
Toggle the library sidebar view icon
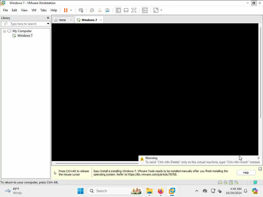[x=118, y=10]
